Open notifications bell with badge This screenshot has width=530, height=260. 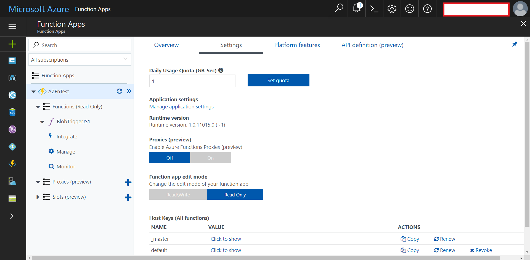pyautogui.click(x=357, y=8)
